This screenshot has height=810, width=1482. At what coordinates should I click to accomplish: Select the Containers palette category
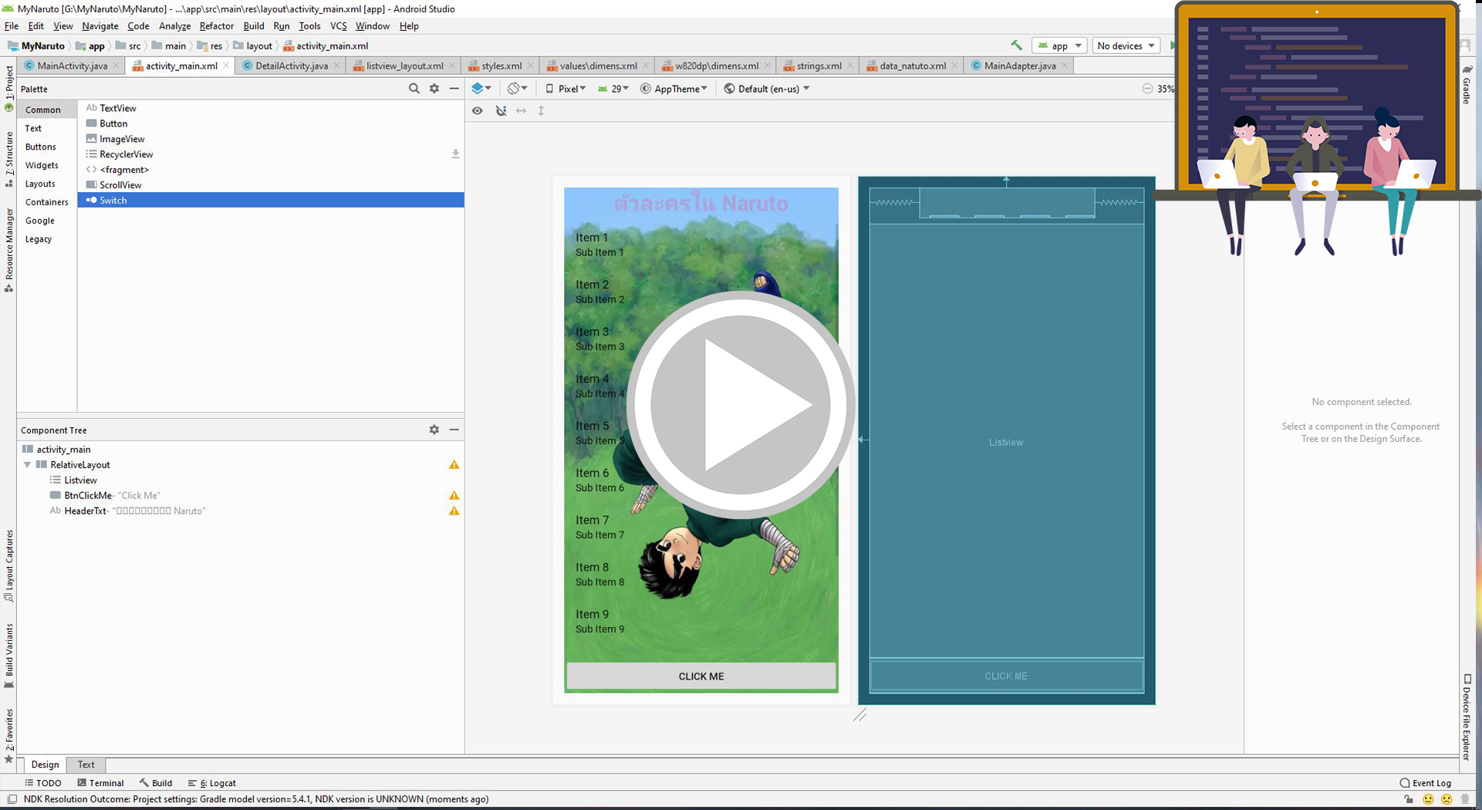click(x=46, y=202)
